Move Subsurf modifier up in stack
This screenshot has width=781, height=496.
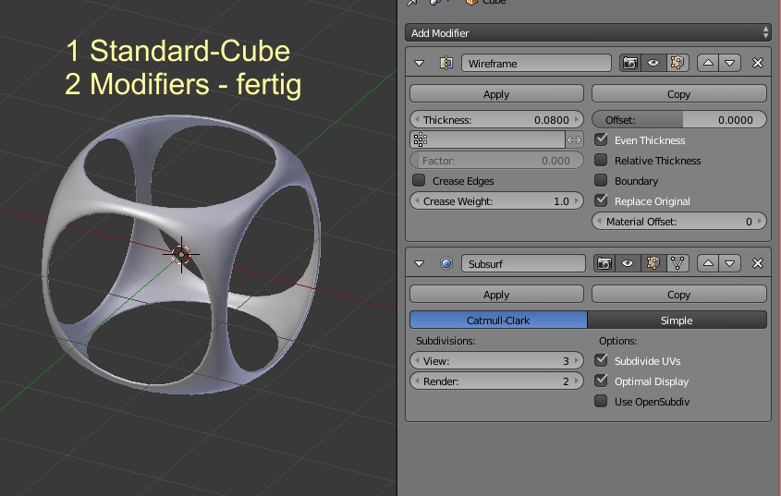[x=708, y=263]
